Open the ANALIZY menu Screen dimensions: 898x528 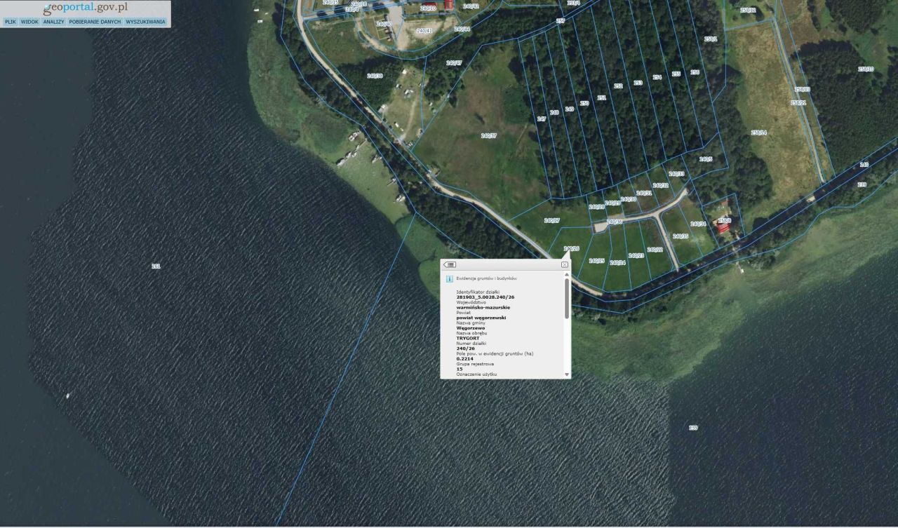point(53,22)
